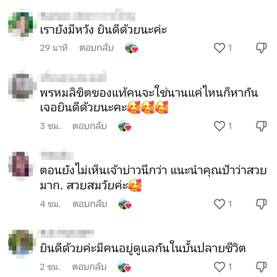
Task: Dislike the 2 ชม. comment
Action: (261, 267)
